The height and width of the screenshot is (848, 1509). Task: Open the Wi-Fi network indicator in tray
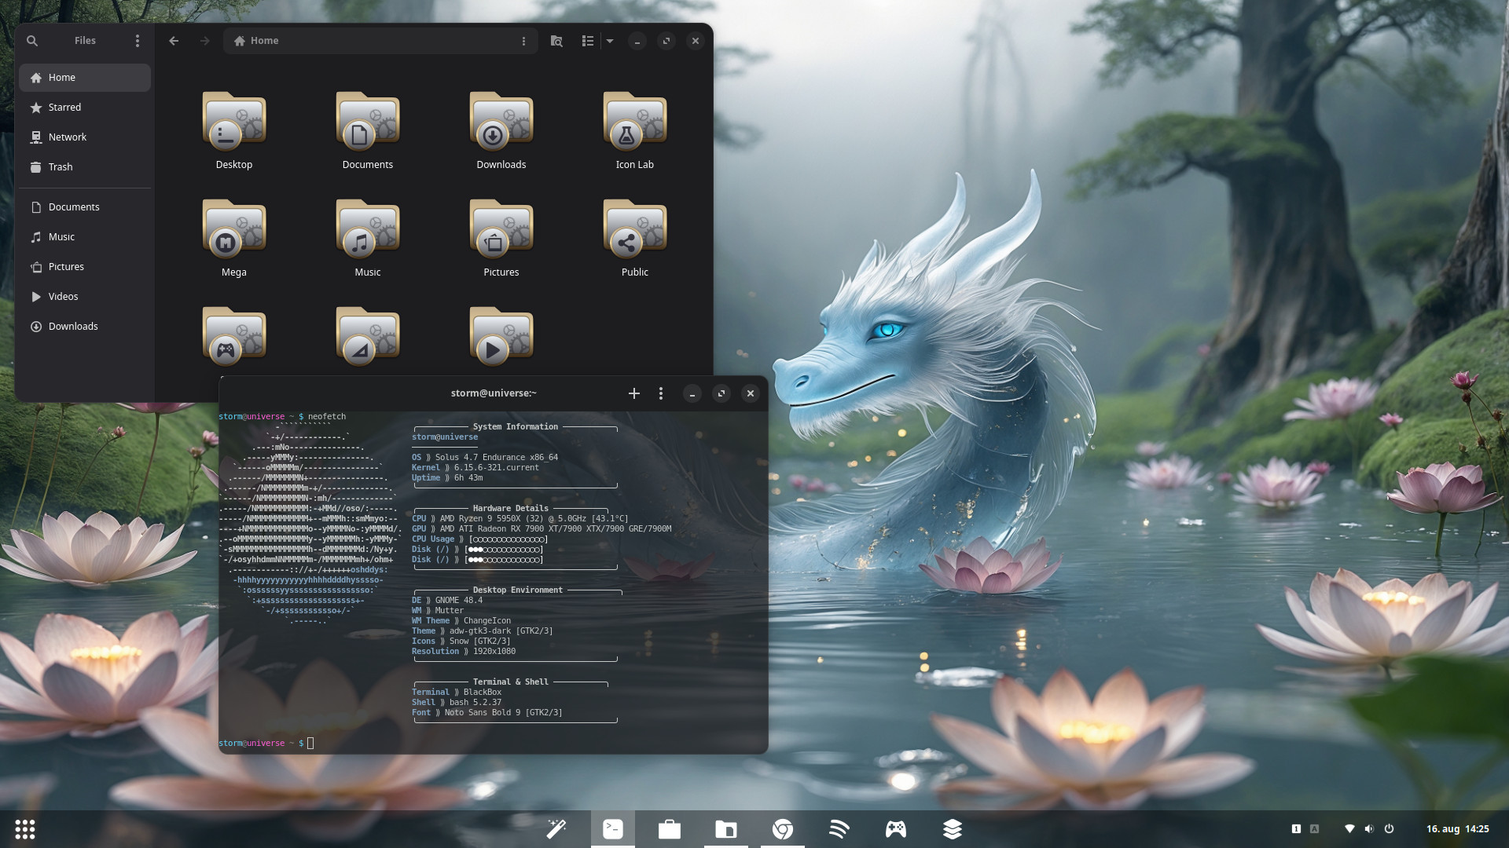(x=1349, y=829)
